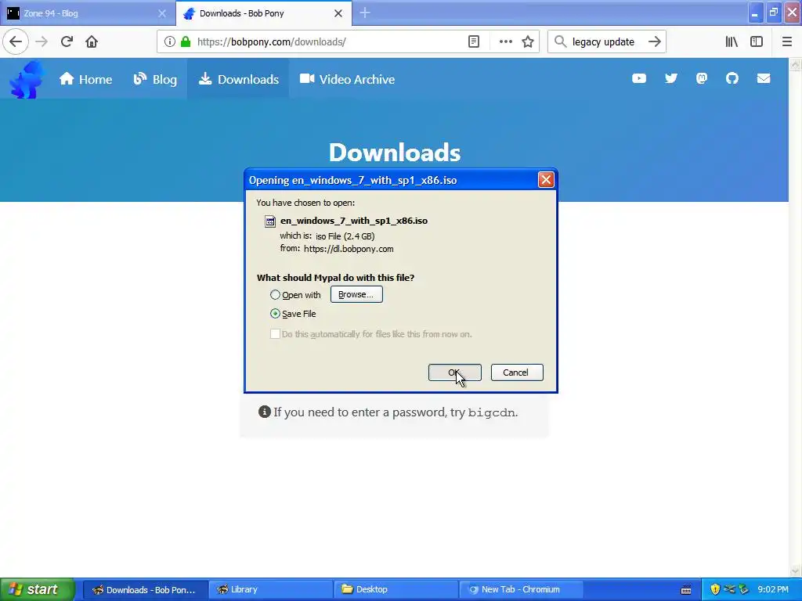Go to Home in site navigation
The width and height of the screenshot is (802, 601).
point(85,79)
